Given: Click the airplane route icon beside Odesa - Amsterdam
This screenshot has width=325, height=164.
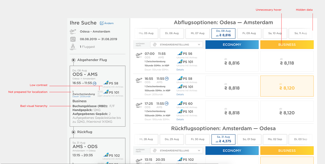Looking at the screenshot, I should coord(73,31).
